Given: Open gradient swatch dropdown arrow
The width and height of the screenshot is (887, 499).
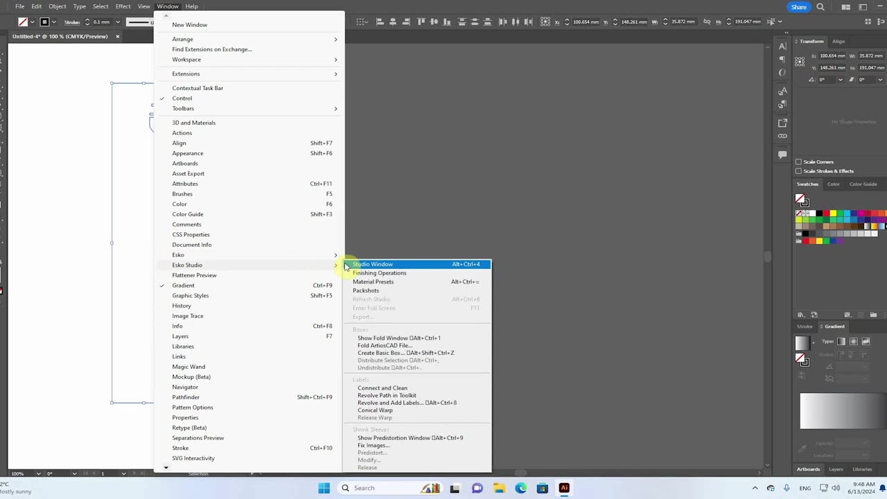Looking at the screenshot, I should click(814, 342).
